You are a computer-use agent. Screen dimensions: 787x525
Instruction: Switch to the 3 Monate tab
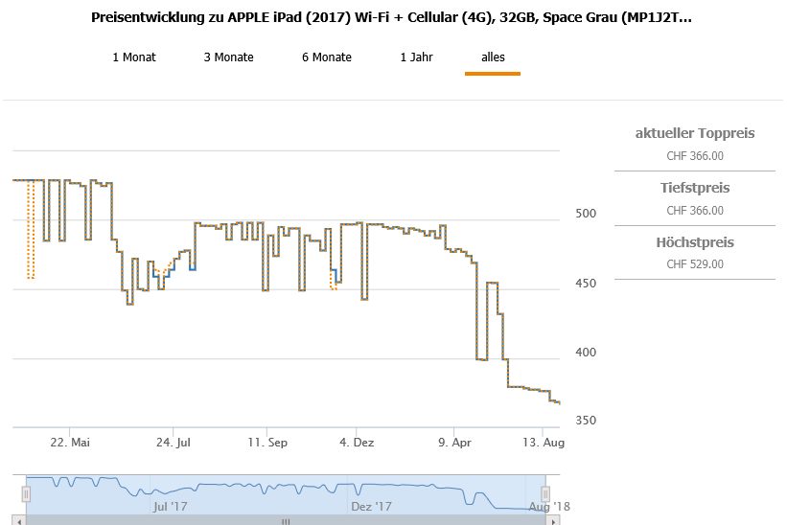click(228, 57)
